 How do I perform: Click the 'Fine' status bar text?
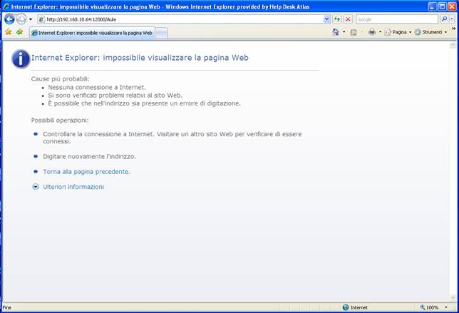click(x=6, y=307)
